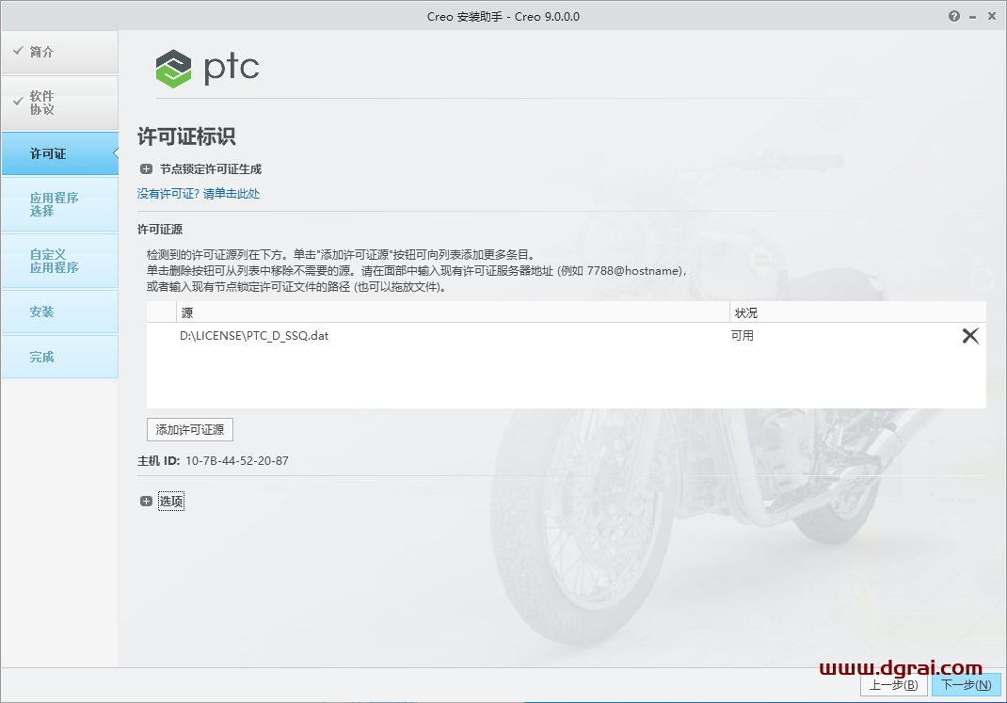
Task: Go to next step with 下一步(N)
Action: (x=966, y=685)
